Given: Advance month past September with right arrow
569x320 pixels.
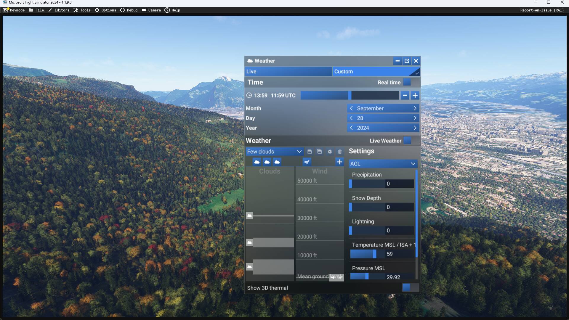Looking at the screenshot, I should click(415, 108).
